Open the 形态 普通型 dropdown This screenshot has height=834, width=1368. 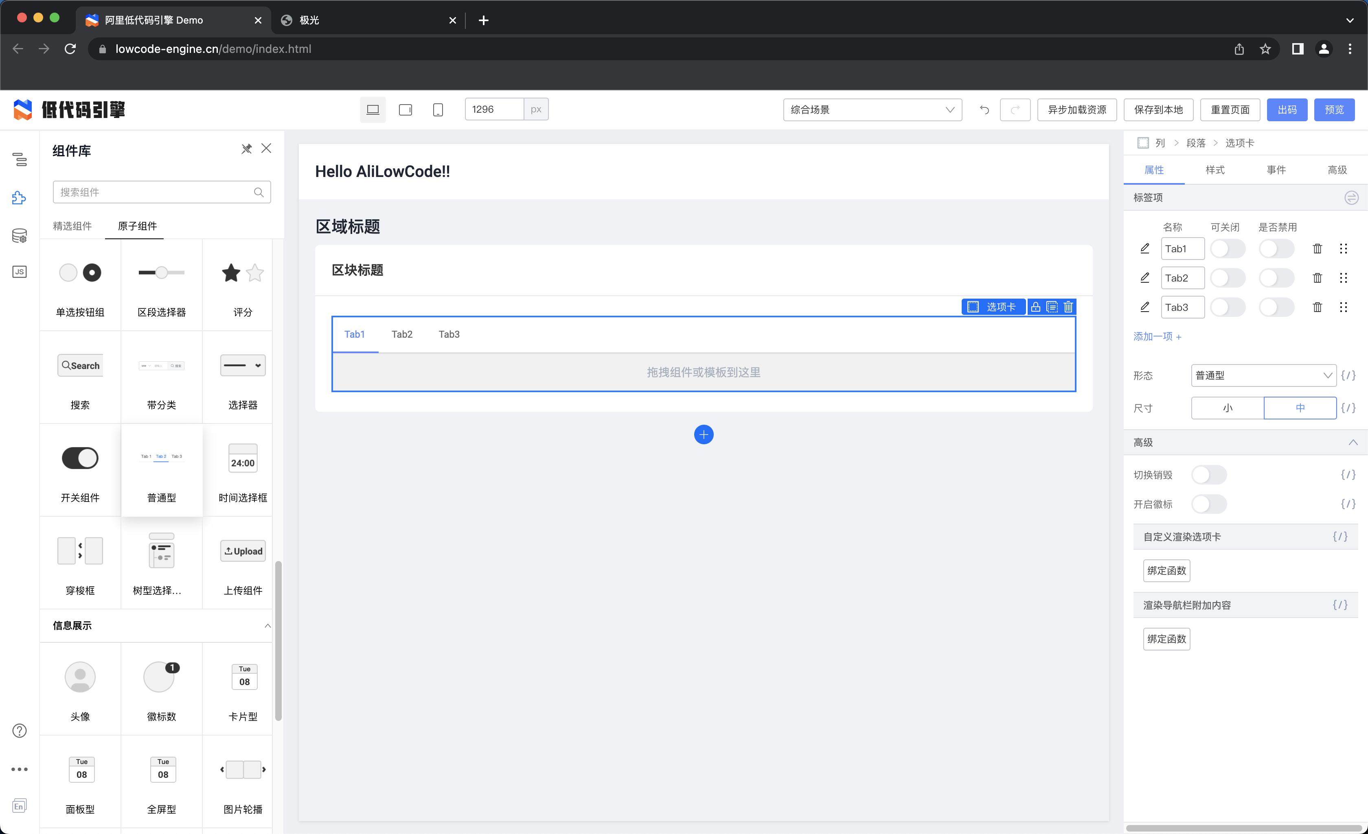(1263, 376)
